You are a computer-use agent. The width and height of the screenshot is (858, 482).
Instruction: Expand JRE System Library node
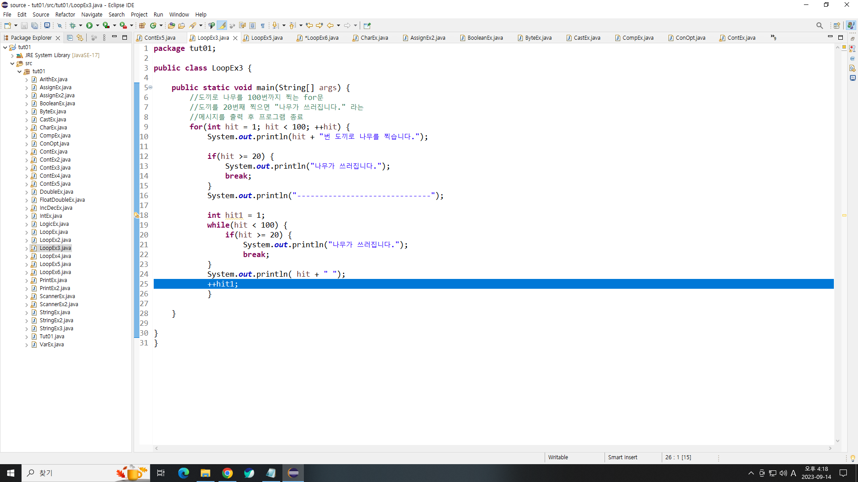point(12,55)
